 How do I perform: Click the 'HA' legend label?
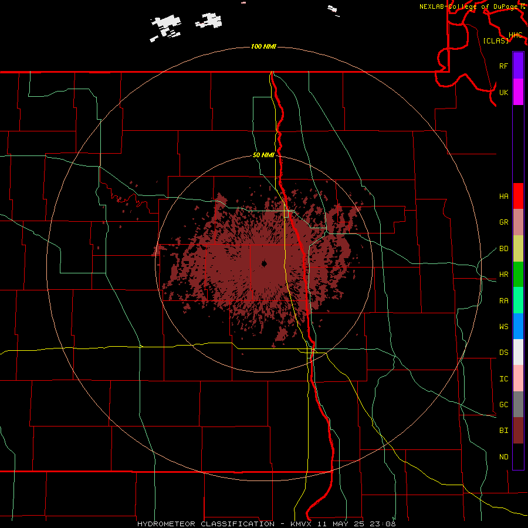(503, 196)
